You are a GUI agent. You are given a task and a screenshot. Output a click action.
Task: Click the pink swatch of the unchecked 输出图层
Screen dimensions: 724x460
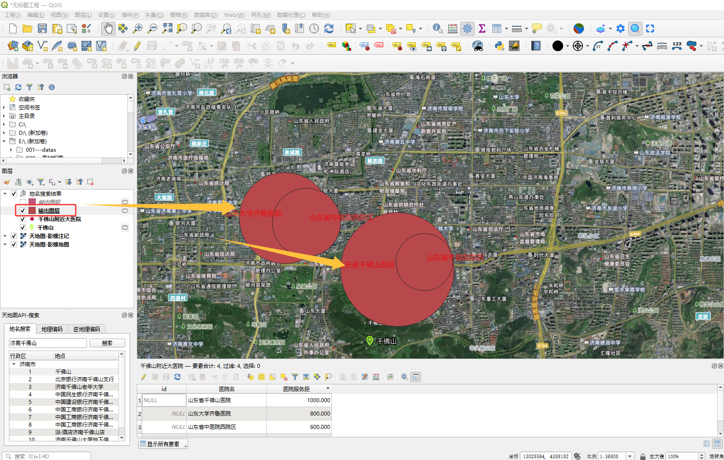(x=32, y=202)
